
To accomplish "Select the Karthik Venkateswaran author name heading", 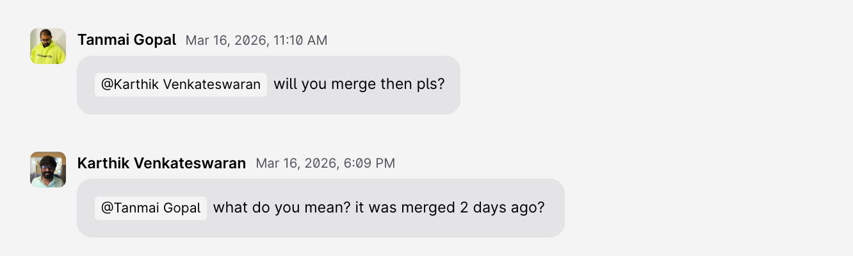I will [x=161, y=163].
